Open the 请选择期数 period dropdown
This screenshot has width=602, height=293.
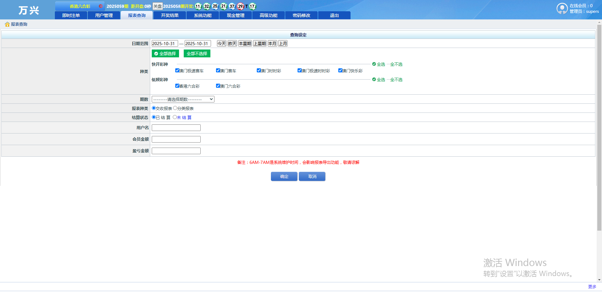[x=183, y=99]
